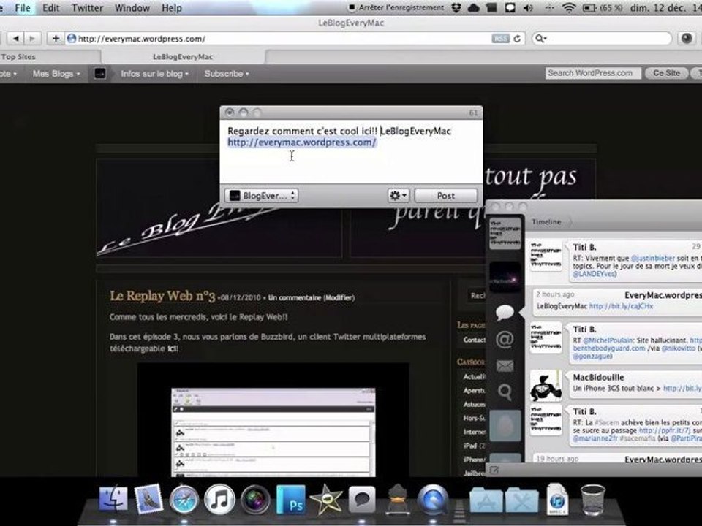The width and height of the screenshot is (702, 526).
Task: Click the embedded Buzzbird video thumbnail
Action: pyautogui.click(x=273, y=419)
